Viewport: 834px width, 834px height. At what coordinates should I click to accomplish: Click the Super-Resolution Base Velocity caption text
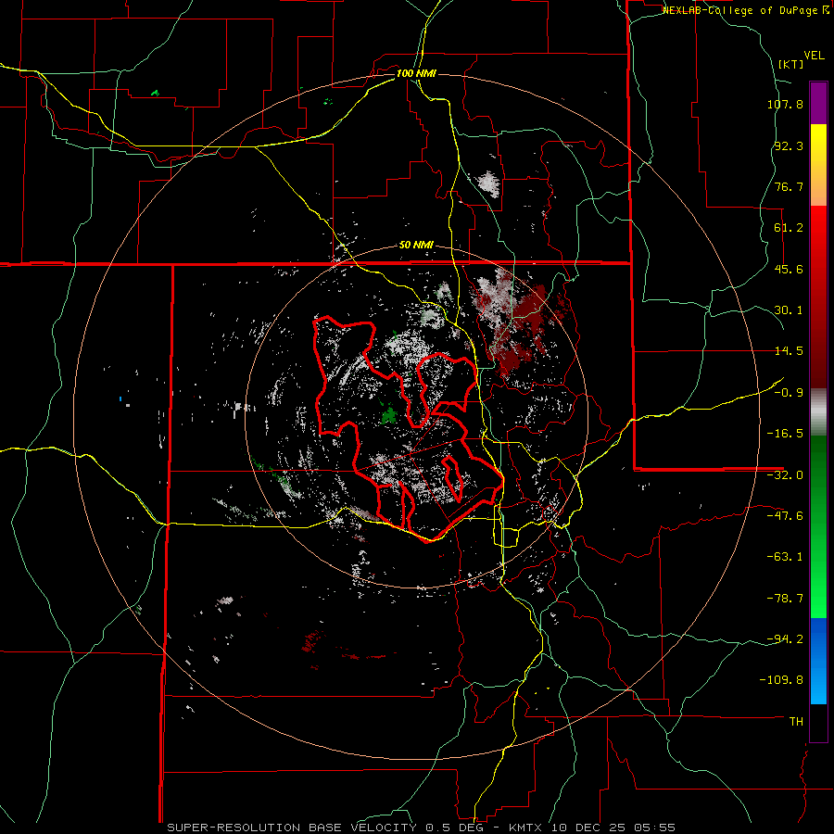point(421,828)
